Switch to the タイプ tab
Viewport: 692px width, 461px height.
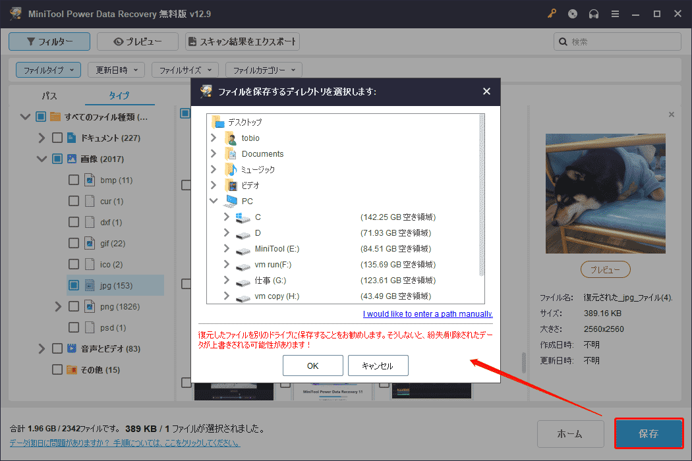[x=119, y=95]
